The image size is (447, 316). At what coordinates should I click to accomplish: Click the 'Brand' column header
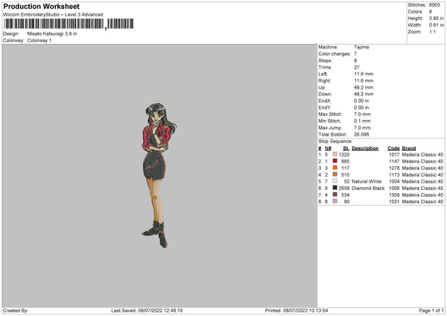click(x=409, y=148)
